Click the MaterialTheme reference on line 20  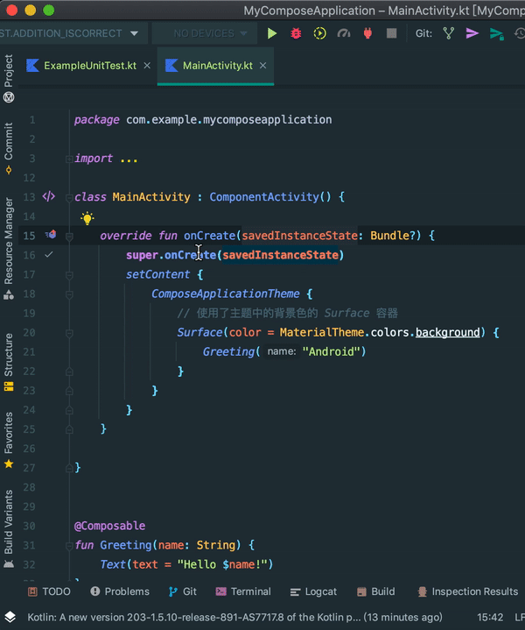pyautogui.click(x=322, y=332)
